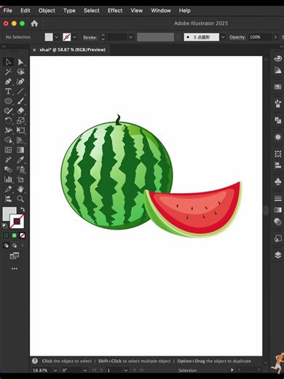
Task: Open the Effect menu
Action: click(x=115, y=11)
